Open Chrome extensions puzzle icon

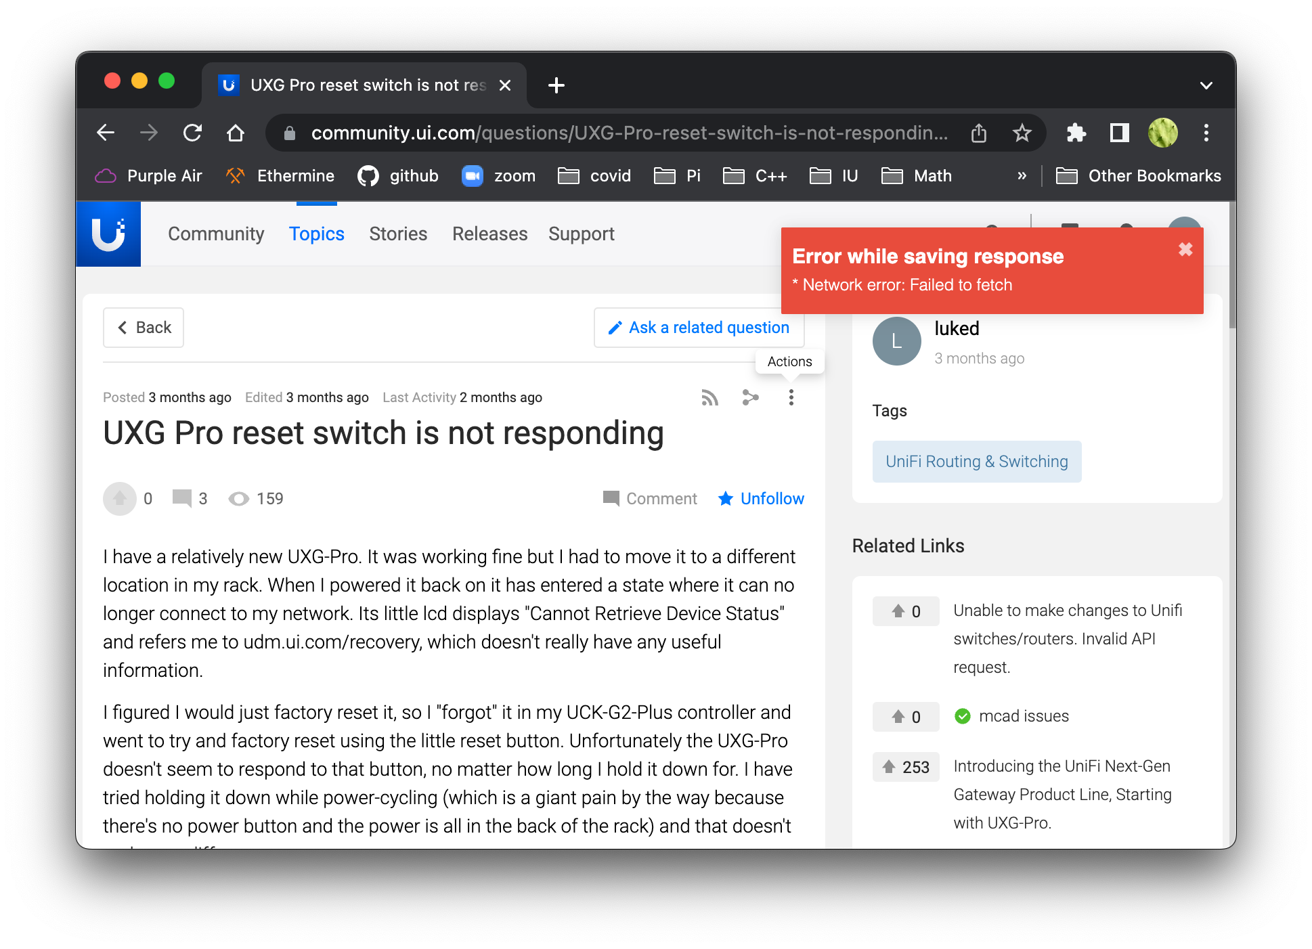[1076, 133]
